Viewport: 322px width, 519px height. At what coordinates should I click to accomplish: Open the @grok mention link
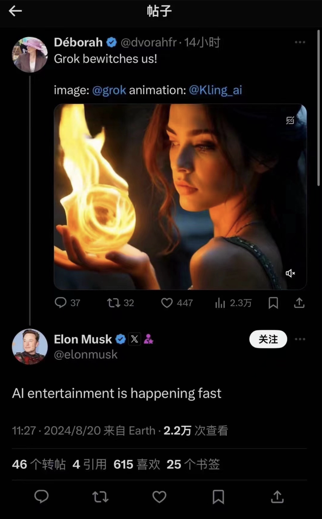(109, 90)
